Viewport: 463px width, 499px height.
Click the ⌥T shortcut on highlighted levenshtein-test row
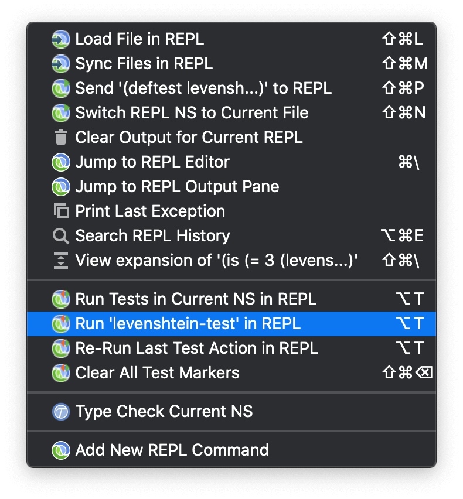(x=410, y=323)
